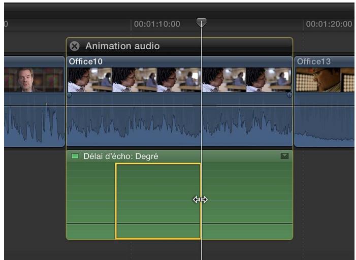Select the Office10 clip title

[x=86, y=61]
